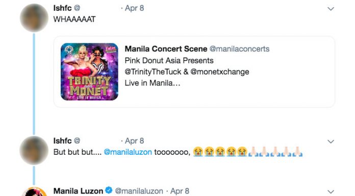Click the Apr 8 timestamp on the first tweet

[x=135, y=8]
